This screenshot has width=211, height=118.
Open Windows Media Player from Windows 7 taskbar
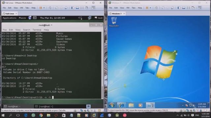tap(140, 105)
